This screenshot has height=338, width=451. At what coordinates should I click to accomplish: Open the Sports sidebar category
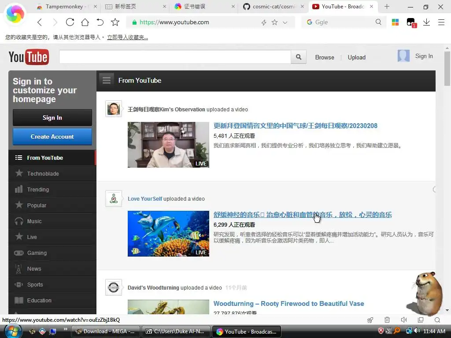coord(52,284)
